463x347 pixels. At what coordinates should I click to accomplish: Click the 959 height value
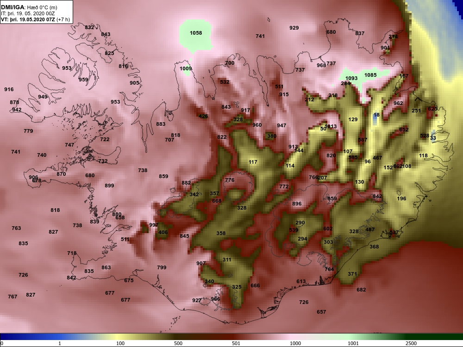(83, 80)
